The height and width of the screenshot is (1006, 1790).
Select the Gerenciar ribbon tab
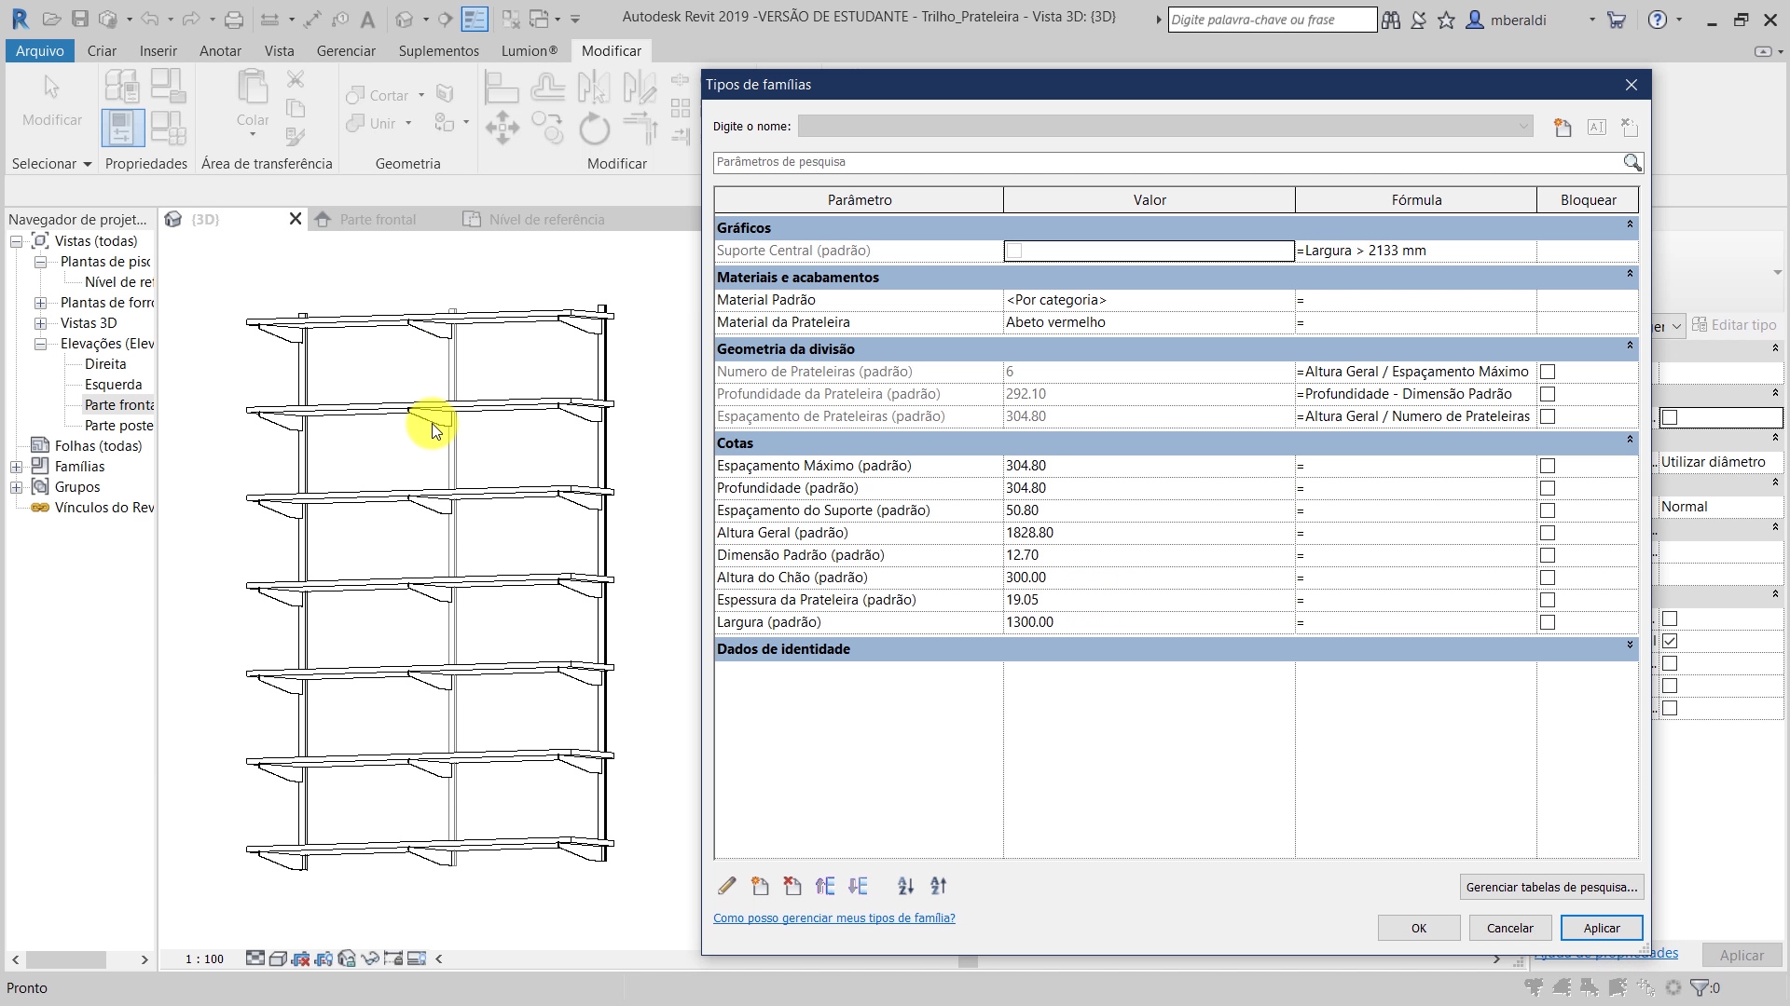(x=346, y=50)
